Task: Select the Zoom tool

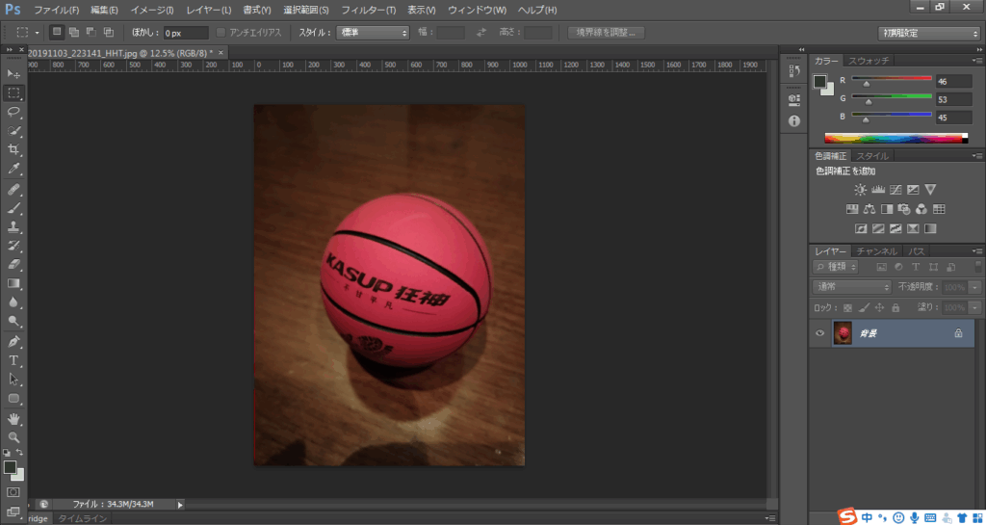Action: point(13,437)
